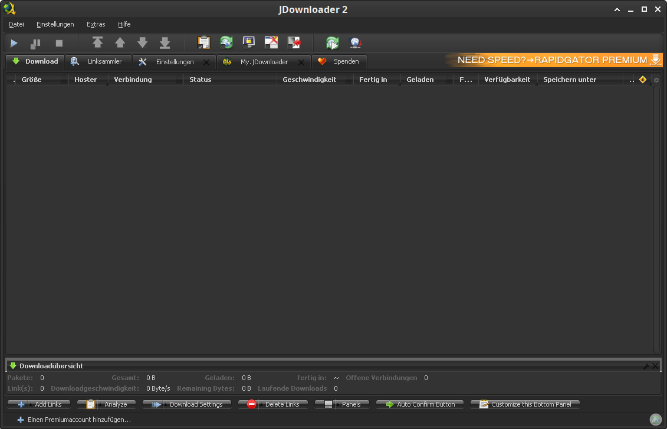Viewport: 667px width, 429px height.
Task: Click the Add Links button
Action: tap(39, 404)
